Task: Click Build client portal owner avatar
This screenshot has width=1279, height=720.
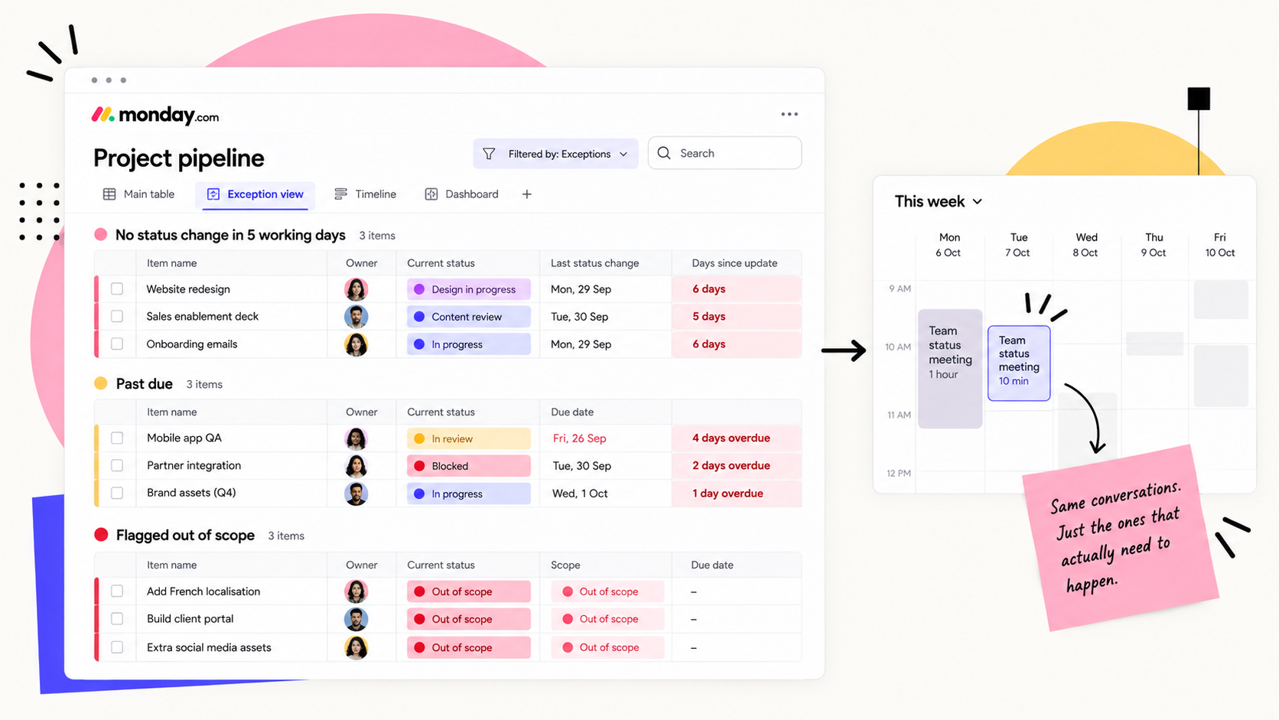Action: click(356, 619)
